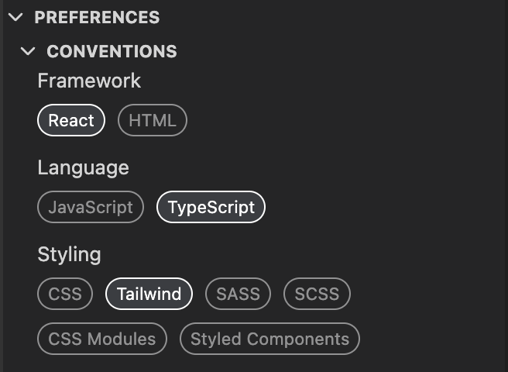Image resolution: width=508 pixels, height=372 pixels.
Task: Click the Framework group label
Action: coord(89,81)
